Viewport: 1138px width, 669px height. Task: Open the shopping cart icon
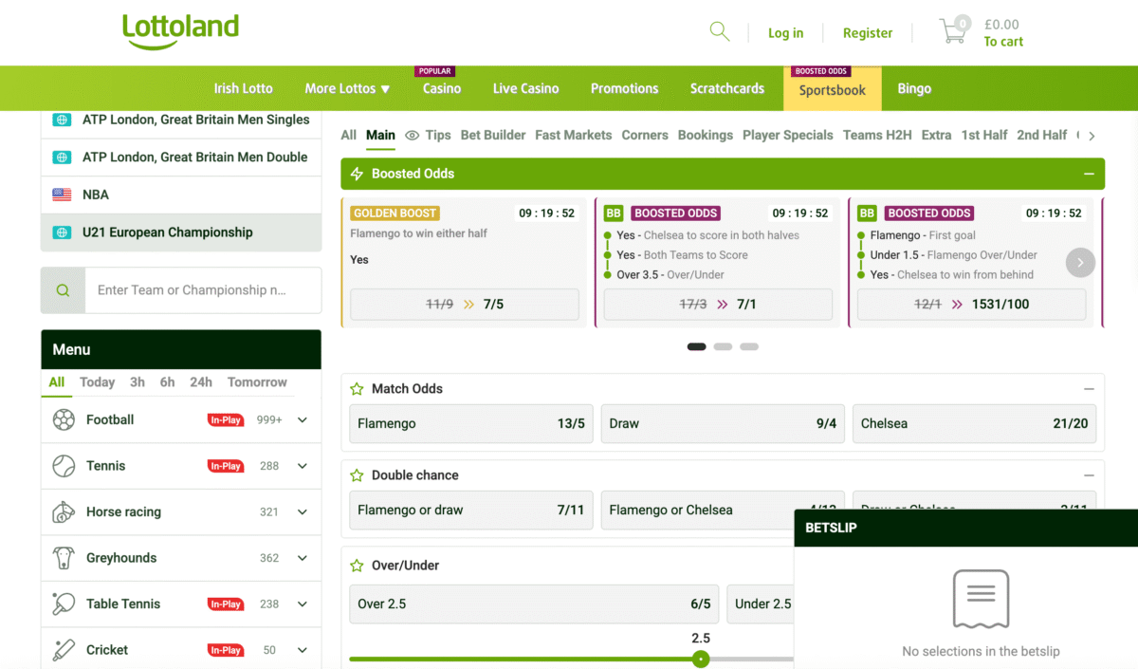(x=954, y=30)
